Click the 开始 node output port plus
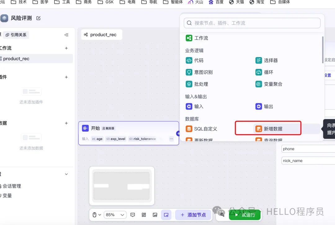The image size is (335, 225). point(178,133)
